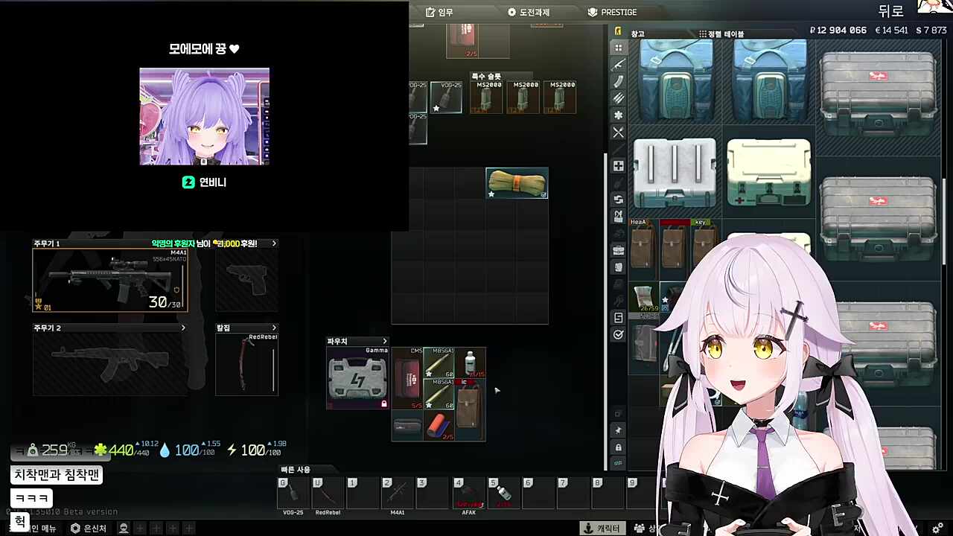The width and height of the screenshot is (953, 536).
Task: Open the 임무 tab
Action: pyautogui.click(x=439, y=12)
